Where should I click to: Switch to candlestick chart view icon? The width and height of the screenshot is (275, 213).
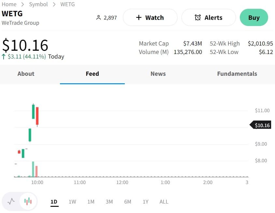point(28,201)
